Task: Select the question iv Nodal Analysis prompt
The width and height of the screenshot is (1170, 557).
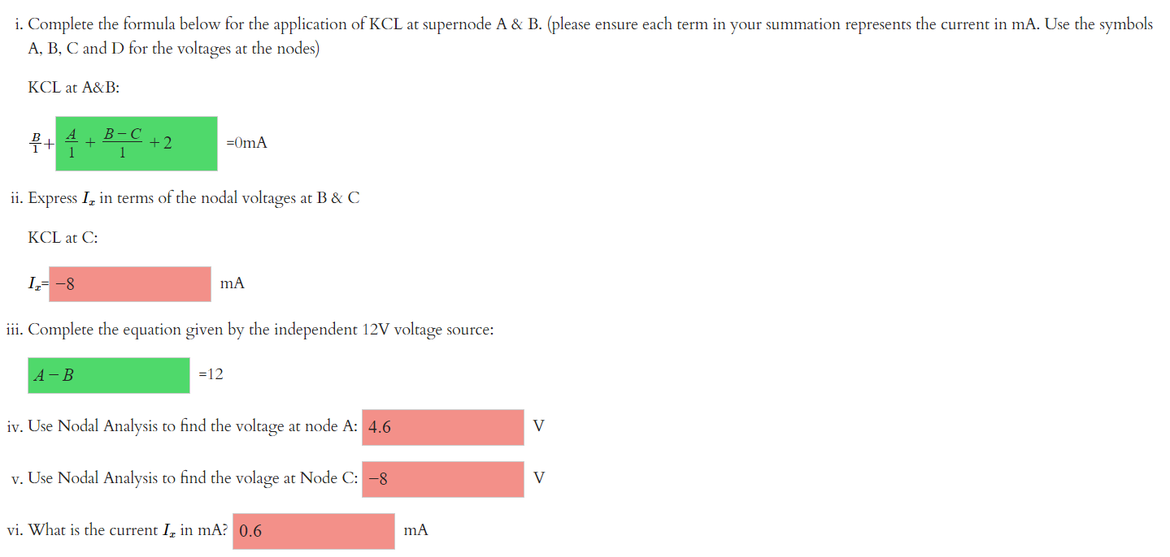Action: (x=183, y=426)
